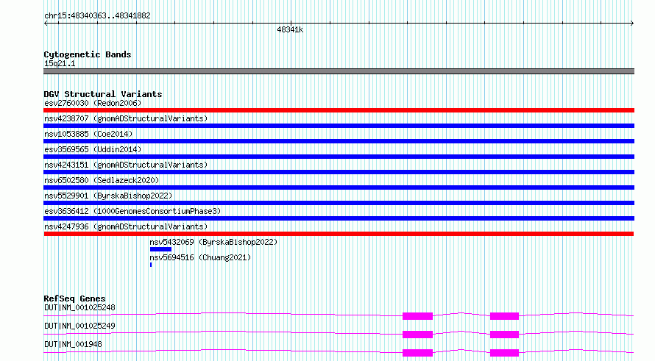Screen dimensions: 655x361
Task: Open transcript DUT|NM_001948 label
Action: (73, 344)
